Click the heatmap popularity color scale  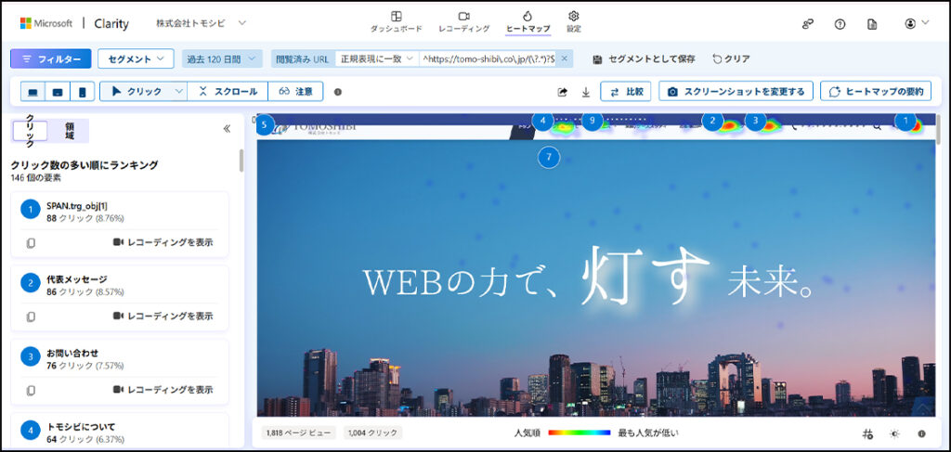tap(579, 433)
